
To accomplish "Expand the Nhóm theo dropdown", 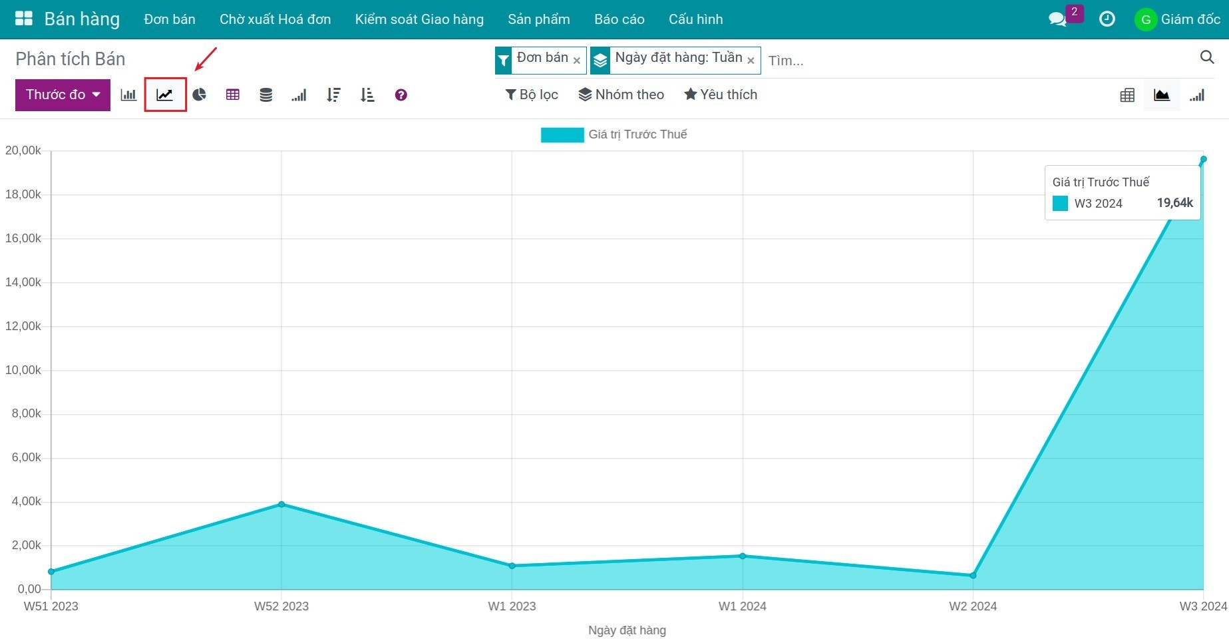I will (x=621, y=95).
